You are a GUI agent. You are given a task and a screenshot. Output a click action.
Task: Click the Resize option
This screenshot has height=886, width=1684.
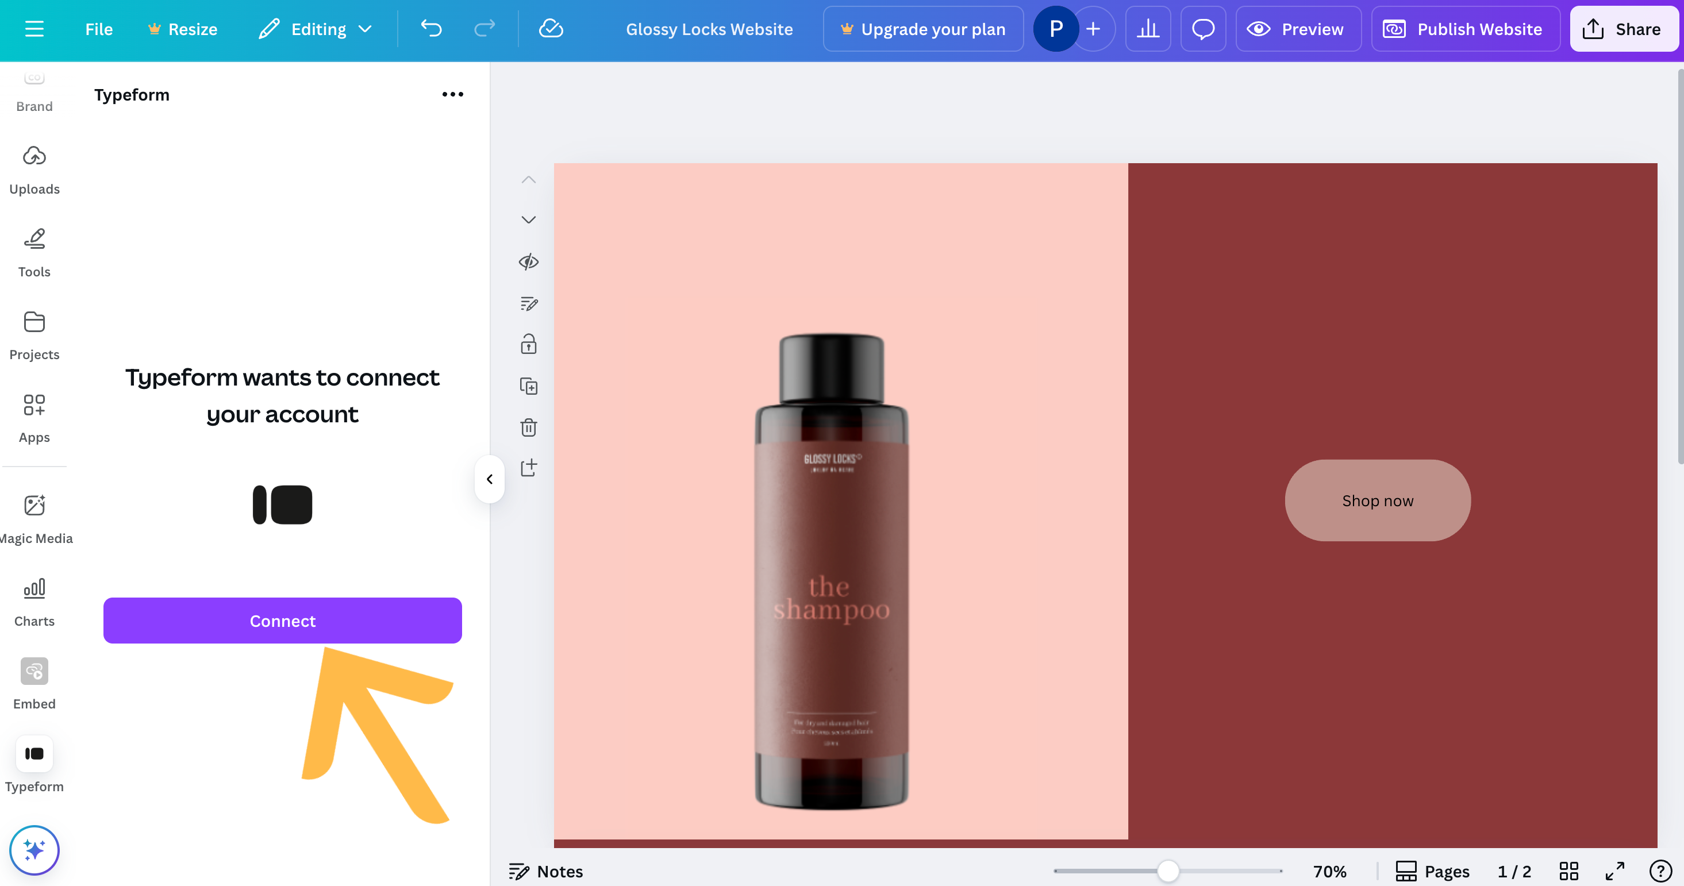pos(182,29)
